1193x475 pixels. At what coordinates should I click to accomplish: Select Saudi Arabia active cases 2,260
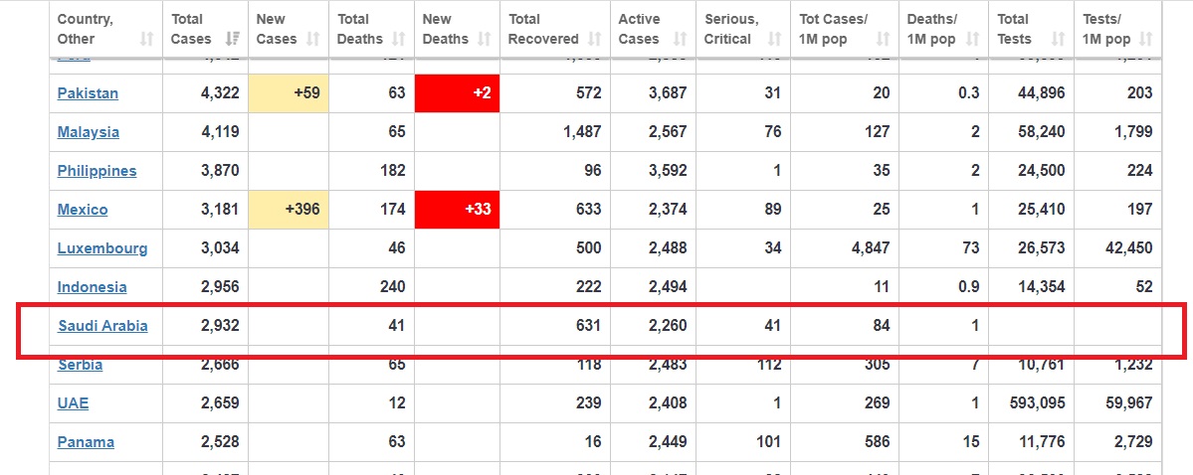[667, 326]
